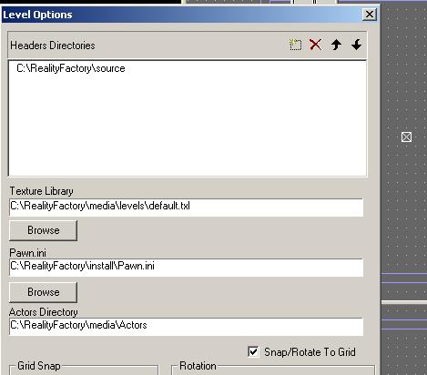Click into the Pawn.ini path field
This screenshot has width=427, height=375.
[186, 268]
